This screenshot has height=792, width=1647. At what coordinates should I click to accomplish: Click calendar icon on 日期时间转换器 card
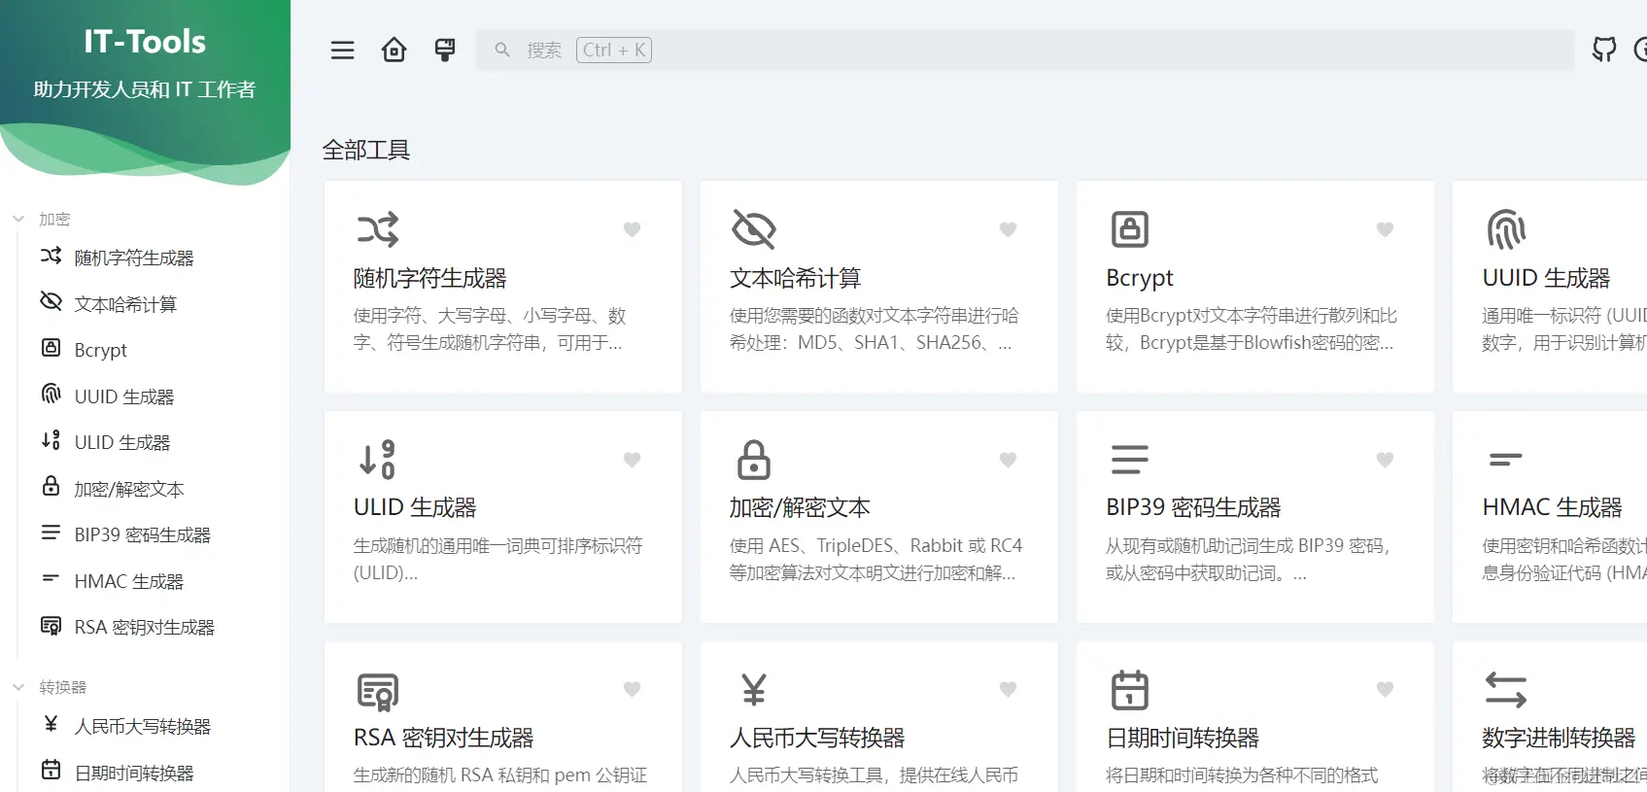[x=1129, y=690]
